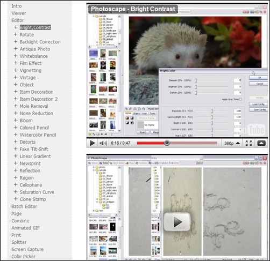The width and height of the screenshot is (270, 261).
Task: Open the Saturation Curve link
Action: pyautogui.click(x=37, y=192)
